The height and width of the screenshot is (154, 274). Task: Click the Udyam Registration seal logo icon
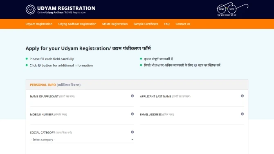[31, 9]
